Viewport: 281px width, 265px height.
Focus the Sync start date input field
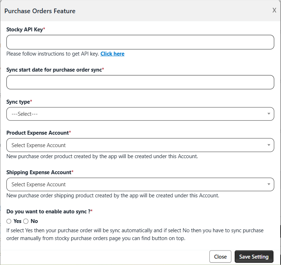click(x=140, y=82)
